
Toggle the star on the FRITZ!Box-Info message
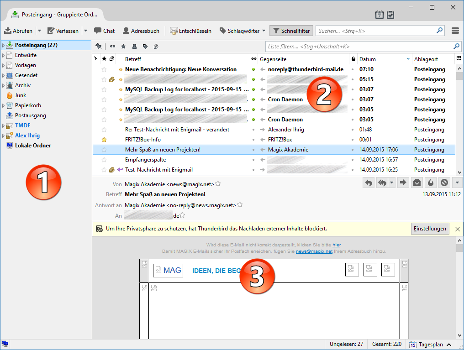[x=104, y=140]
